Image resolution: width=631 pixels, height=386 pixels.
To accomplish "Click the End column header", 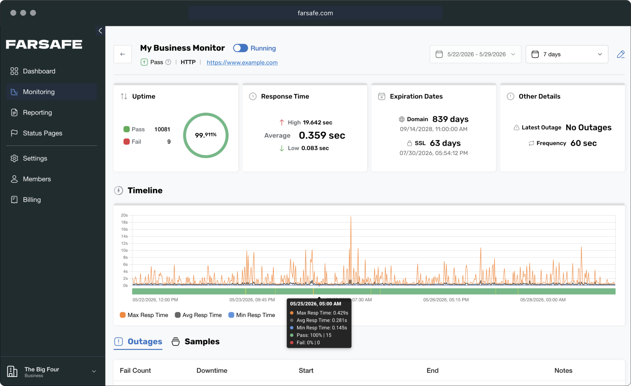I will click(432, 371).
